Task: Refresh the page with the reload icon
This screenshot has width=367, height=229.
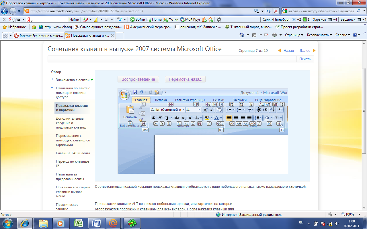Action: point(269,11)
